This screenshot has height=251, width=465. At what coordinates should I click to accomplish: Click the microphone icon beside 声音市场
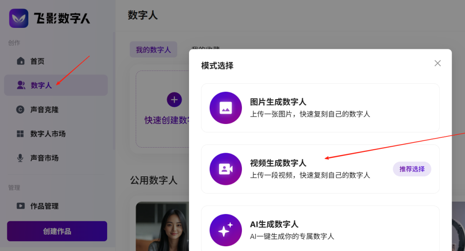[20, 158]
